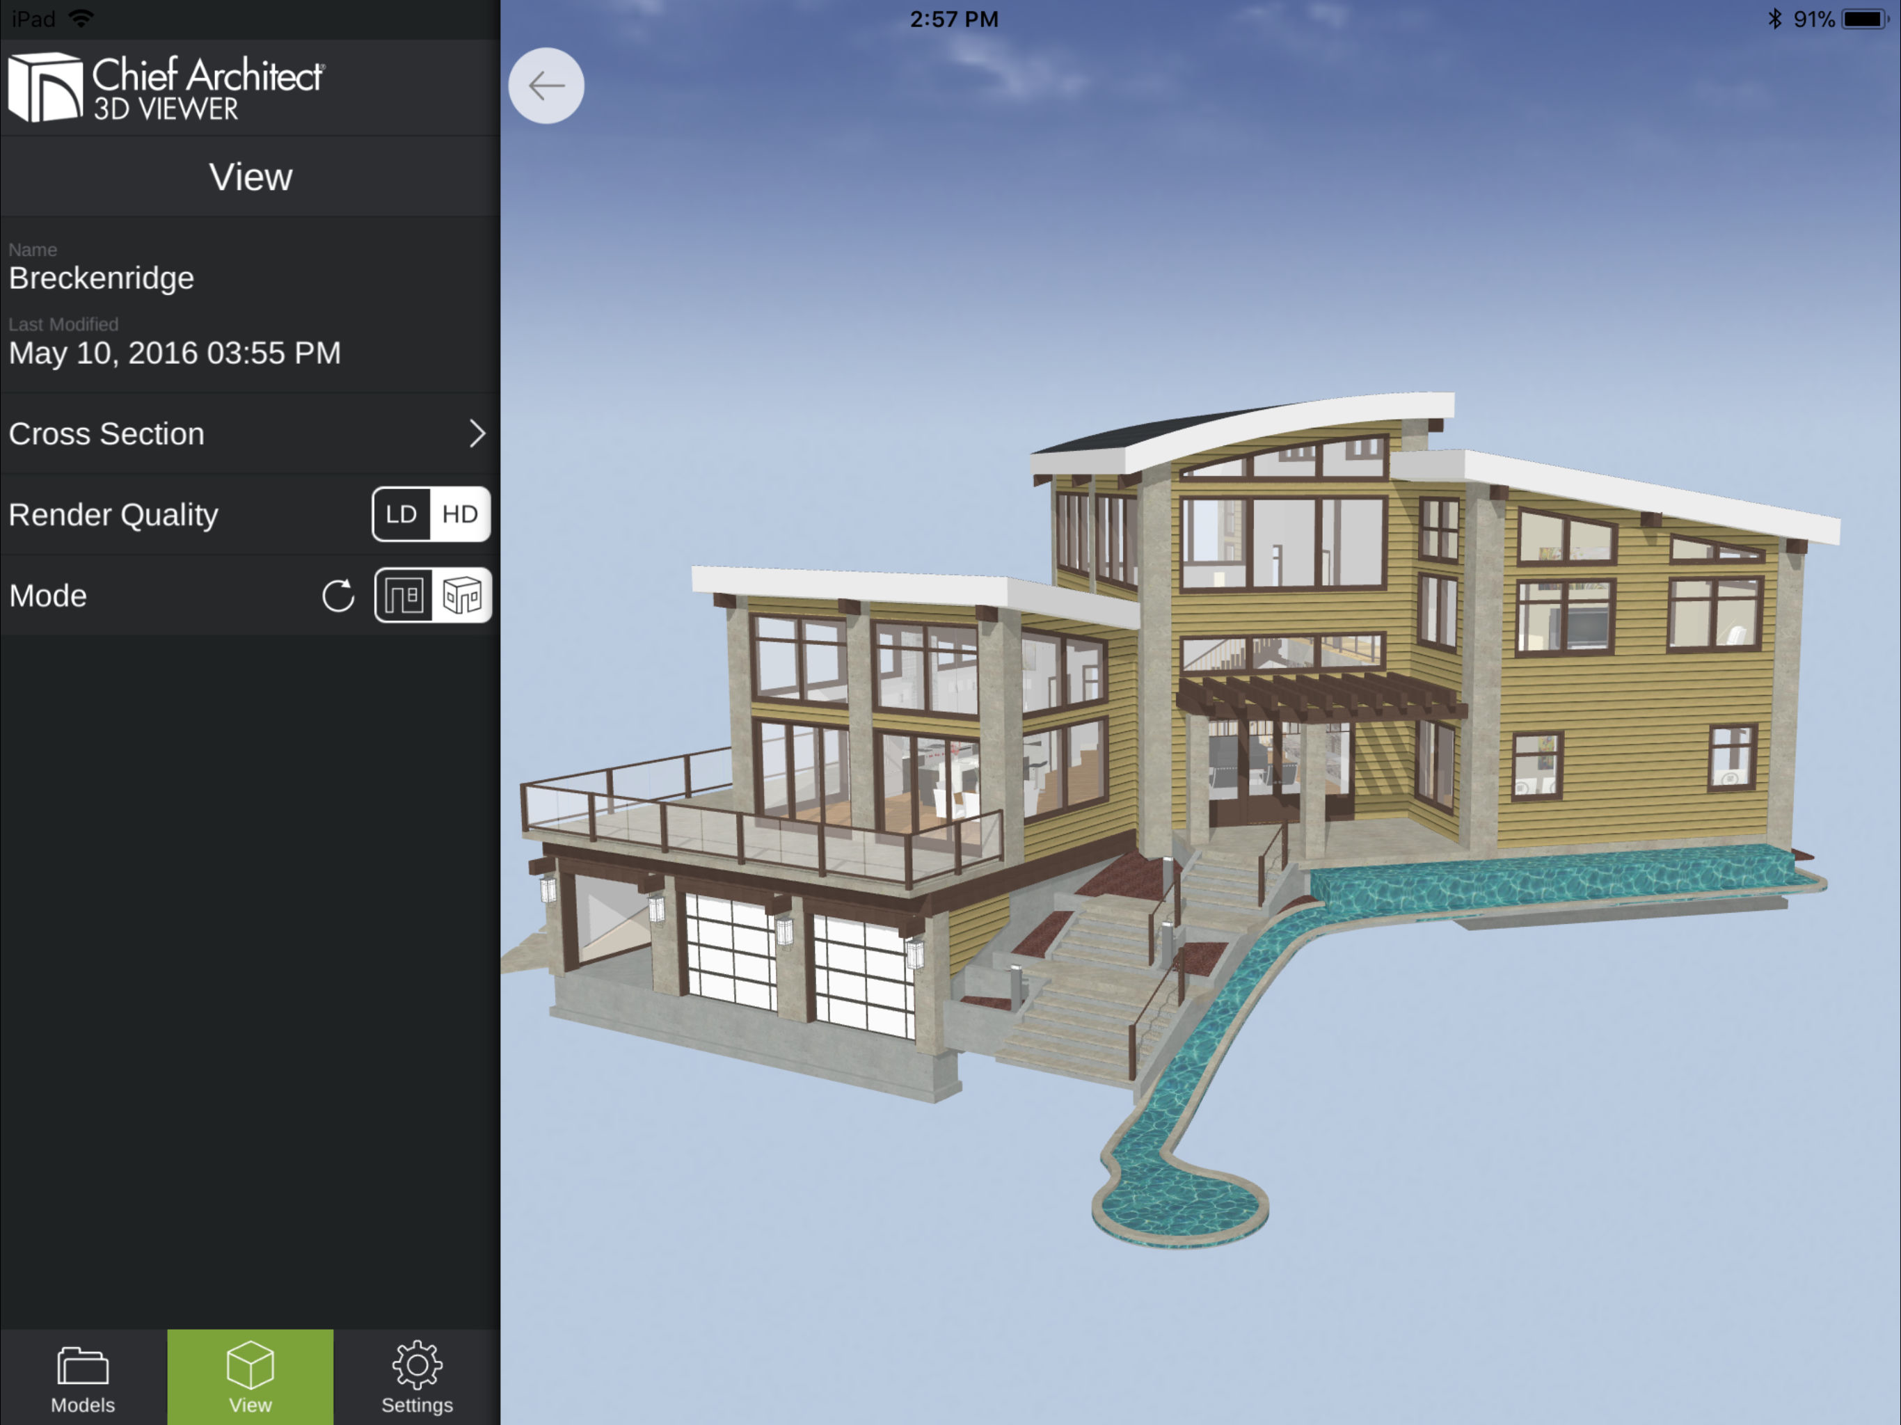1901x1425 pixels.
Task: Reset the view mode with the refresh icon
Action: pyautogui.click(x=337, y=596)
